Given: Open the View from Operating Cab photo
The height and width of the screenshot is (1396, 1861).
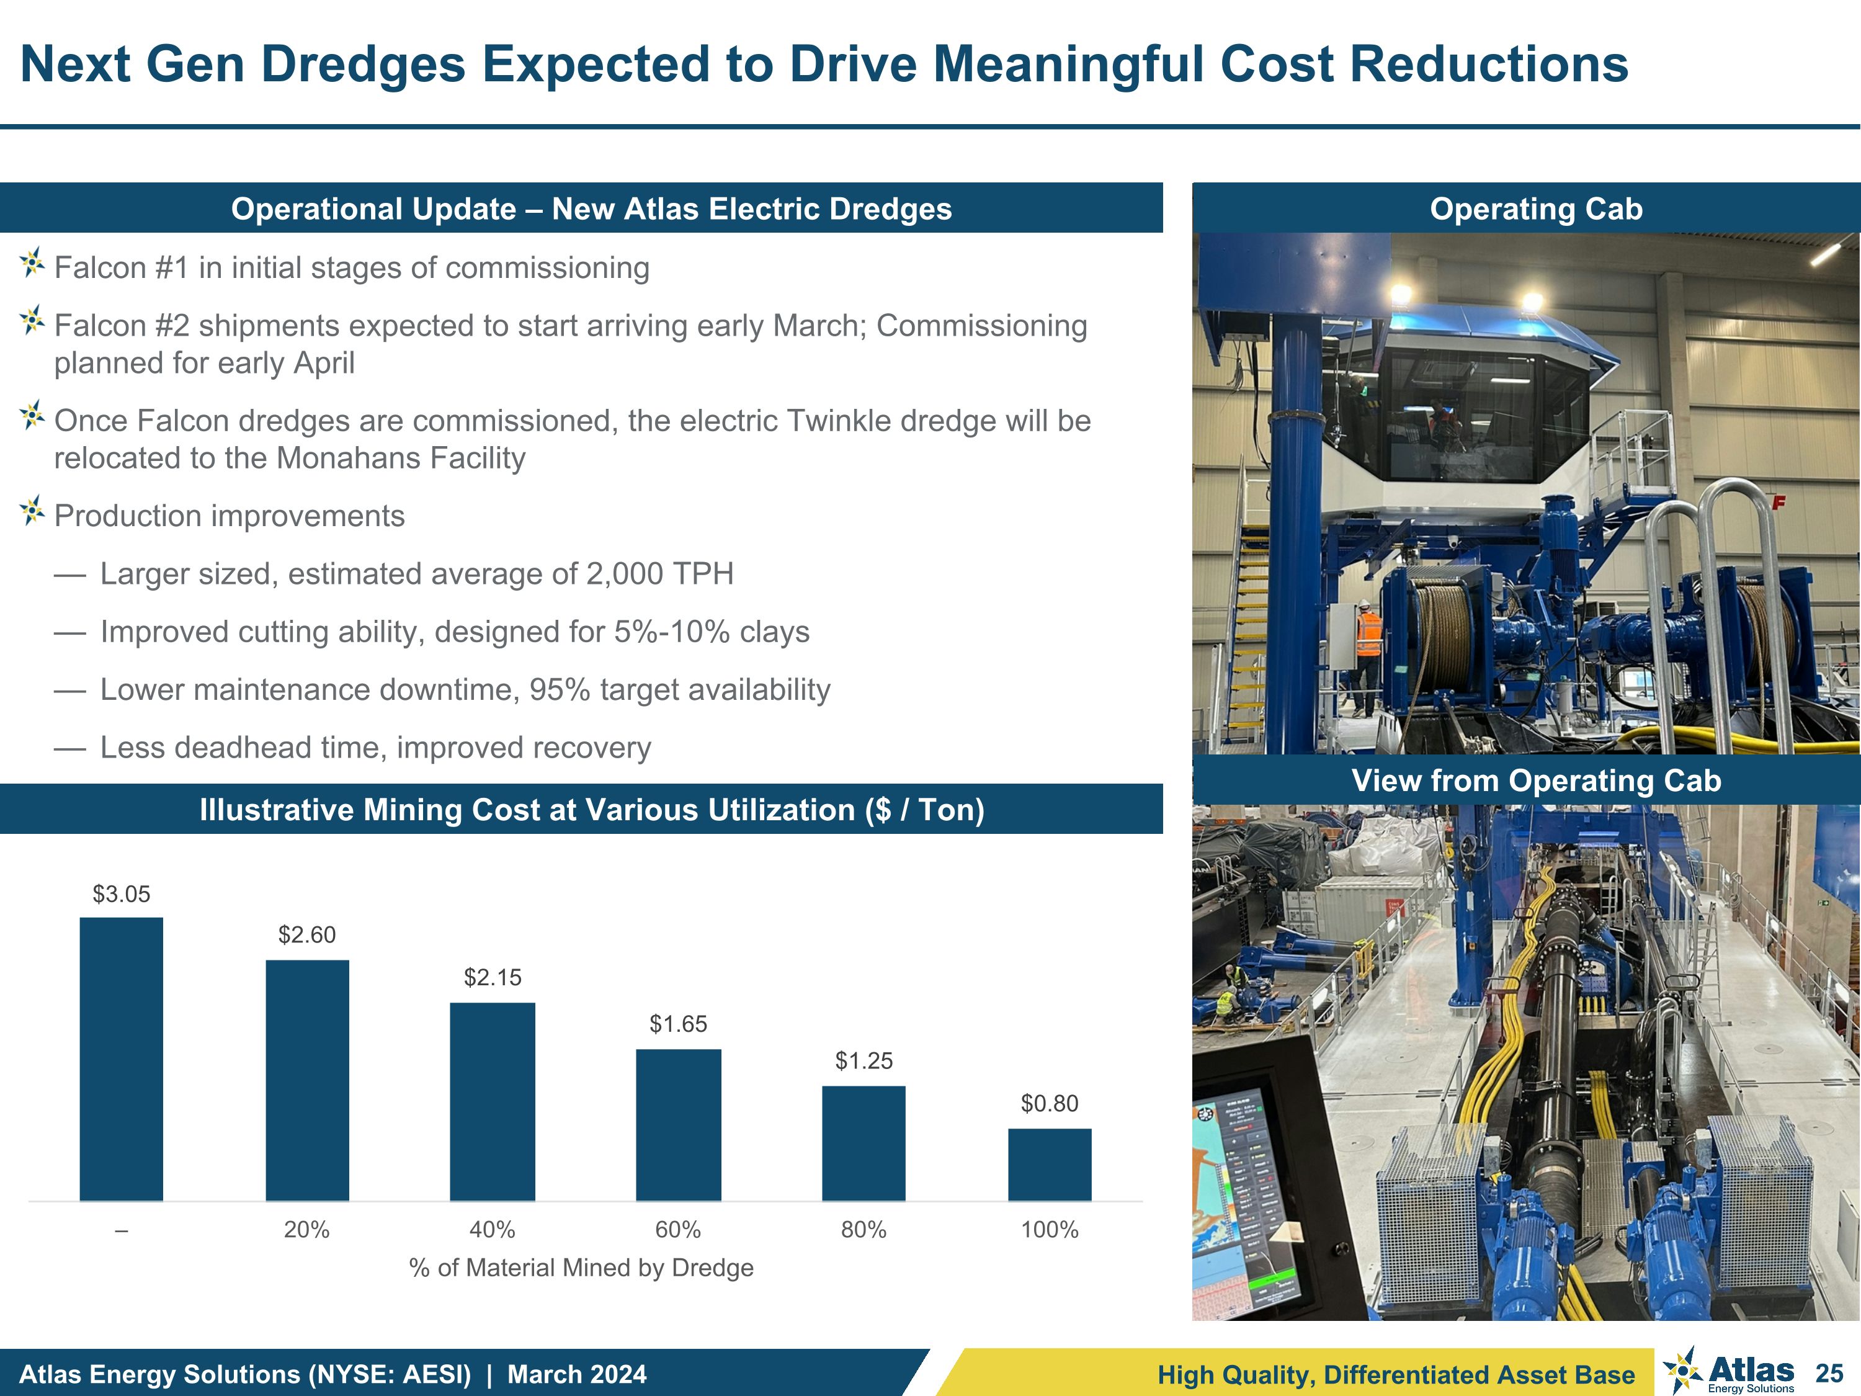Looking at the screenshot, I should (x=1526, y=1063).
